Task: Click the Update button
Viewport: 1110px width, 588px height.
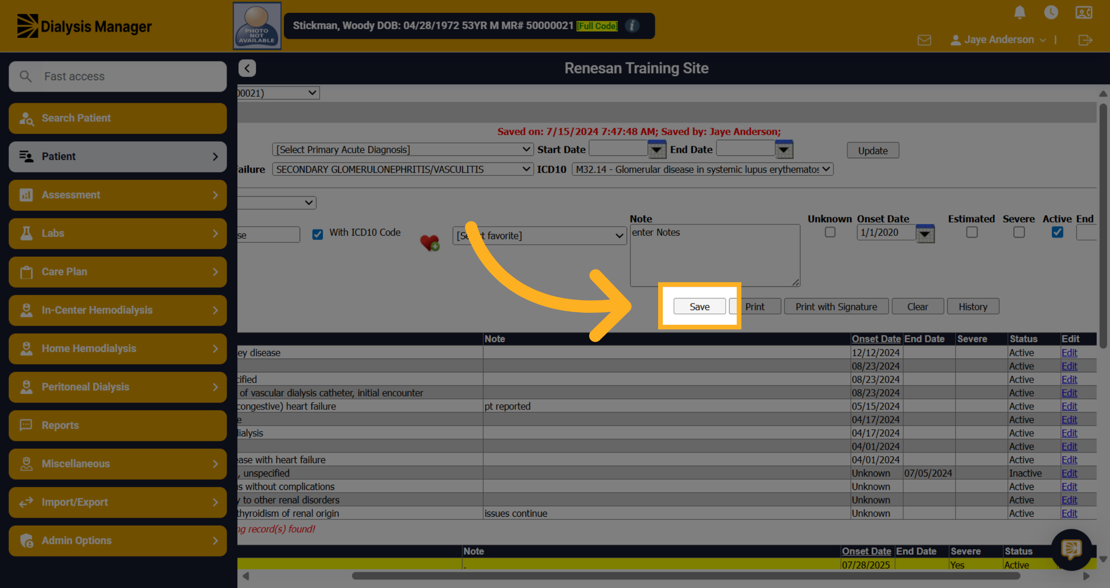Action: coord(873,151)
